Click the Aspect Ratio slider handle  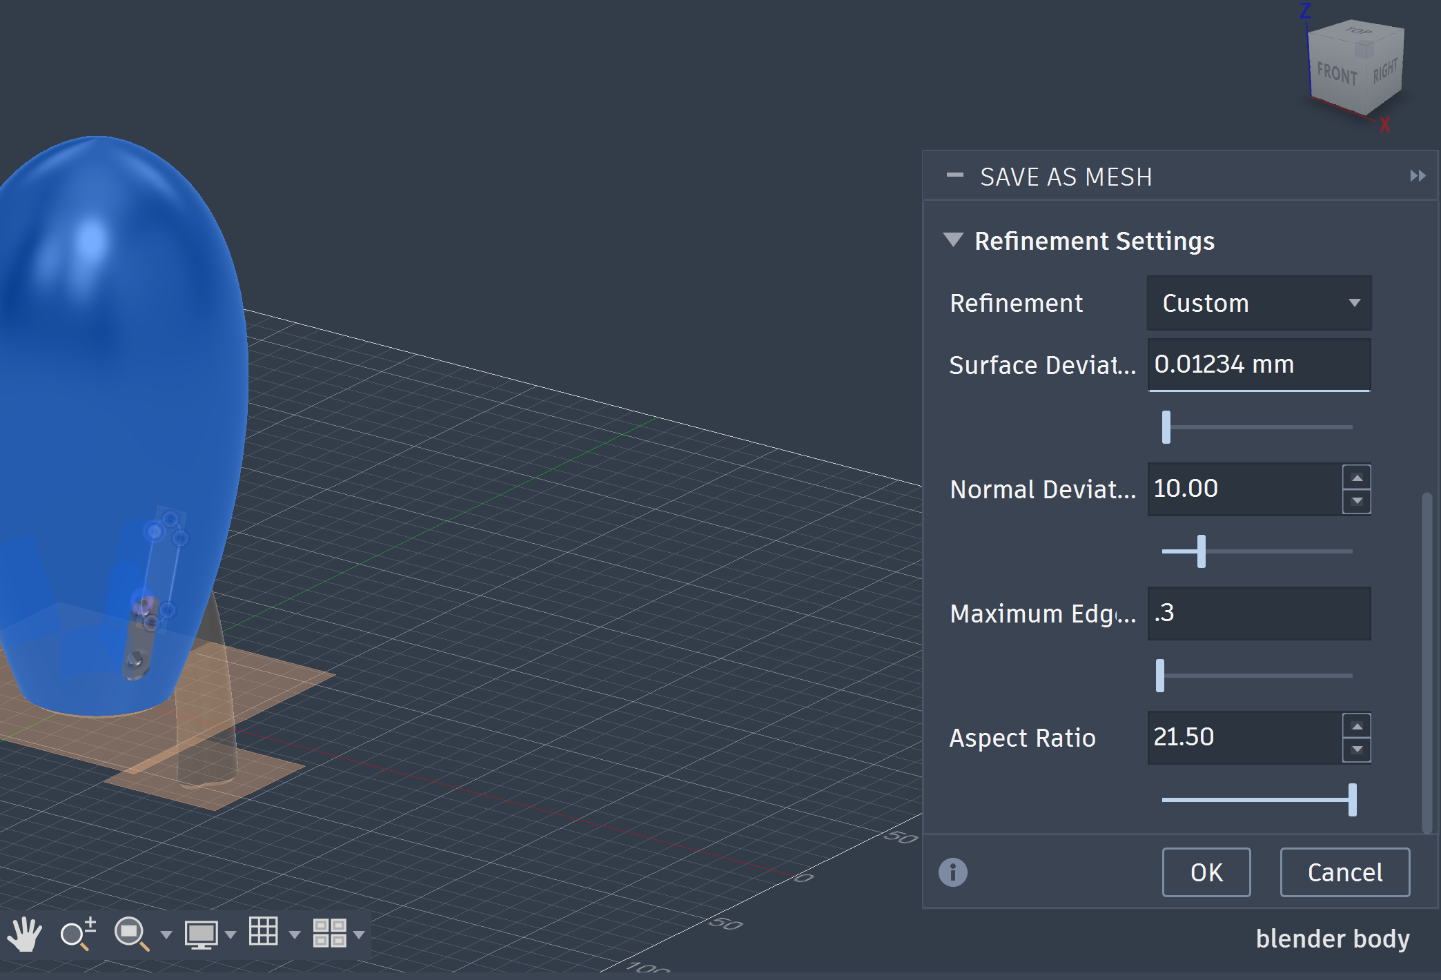coord(1353,800)
